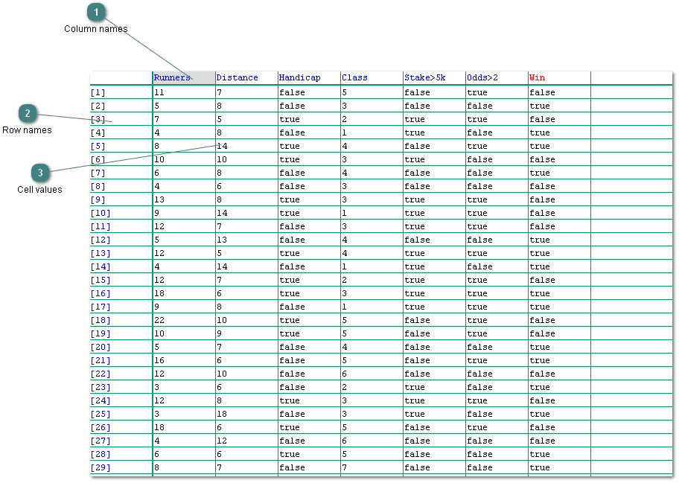This screenshot has height=486, width=682.
Task: Click the Class cell in row 29
Action: tap(345, 467)
